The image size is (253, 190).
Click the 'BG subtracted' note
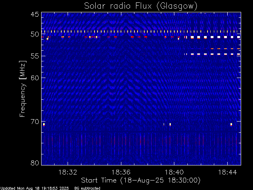coord(87,188)
